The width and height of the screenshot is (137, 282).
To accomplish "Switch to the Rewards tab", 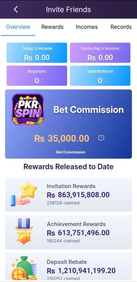I will 52,27.
